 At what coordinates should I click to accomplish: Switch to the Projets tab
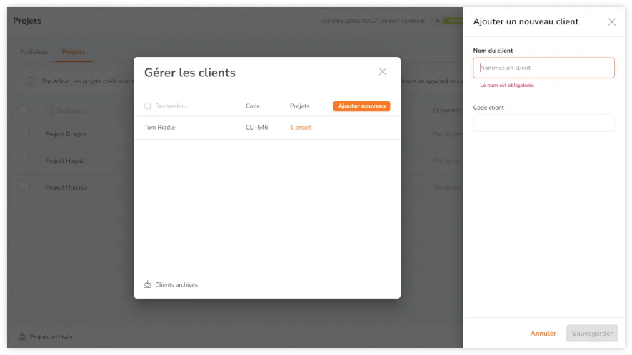point(74,51)
